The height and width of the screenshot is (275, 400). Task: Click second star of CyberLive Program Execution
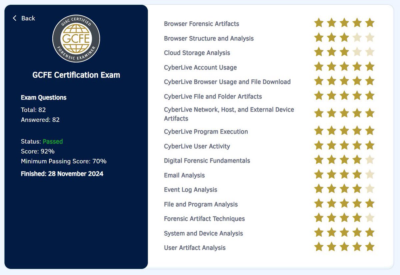click(332, 130)
